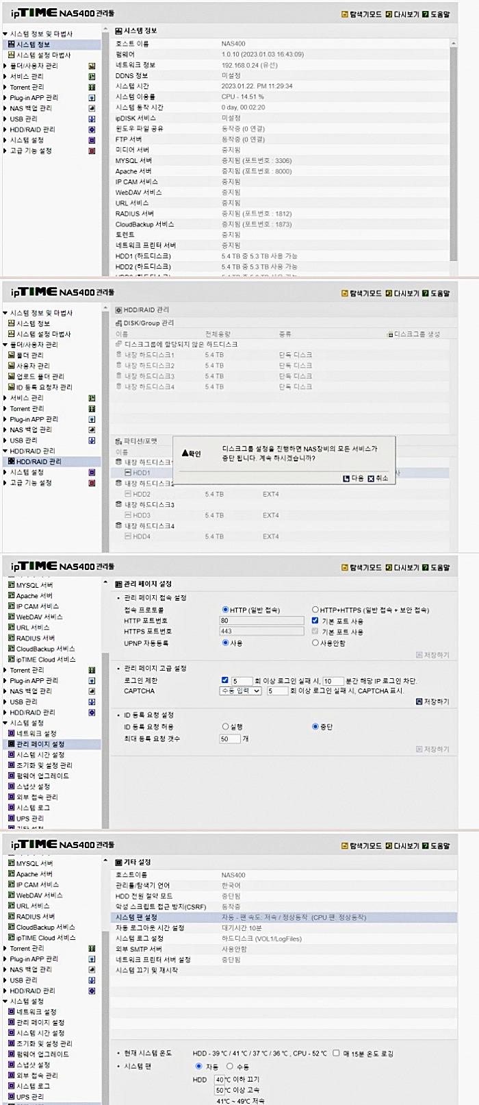Click 도움말 icon in 기타 설정 screen header
The image size is (479, 1105).
pyautogui.click(x=426, y=846)
